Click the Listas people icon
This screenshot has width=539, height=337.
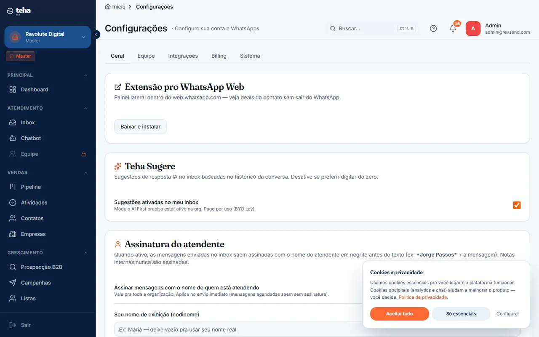click(x=13, y=299)
